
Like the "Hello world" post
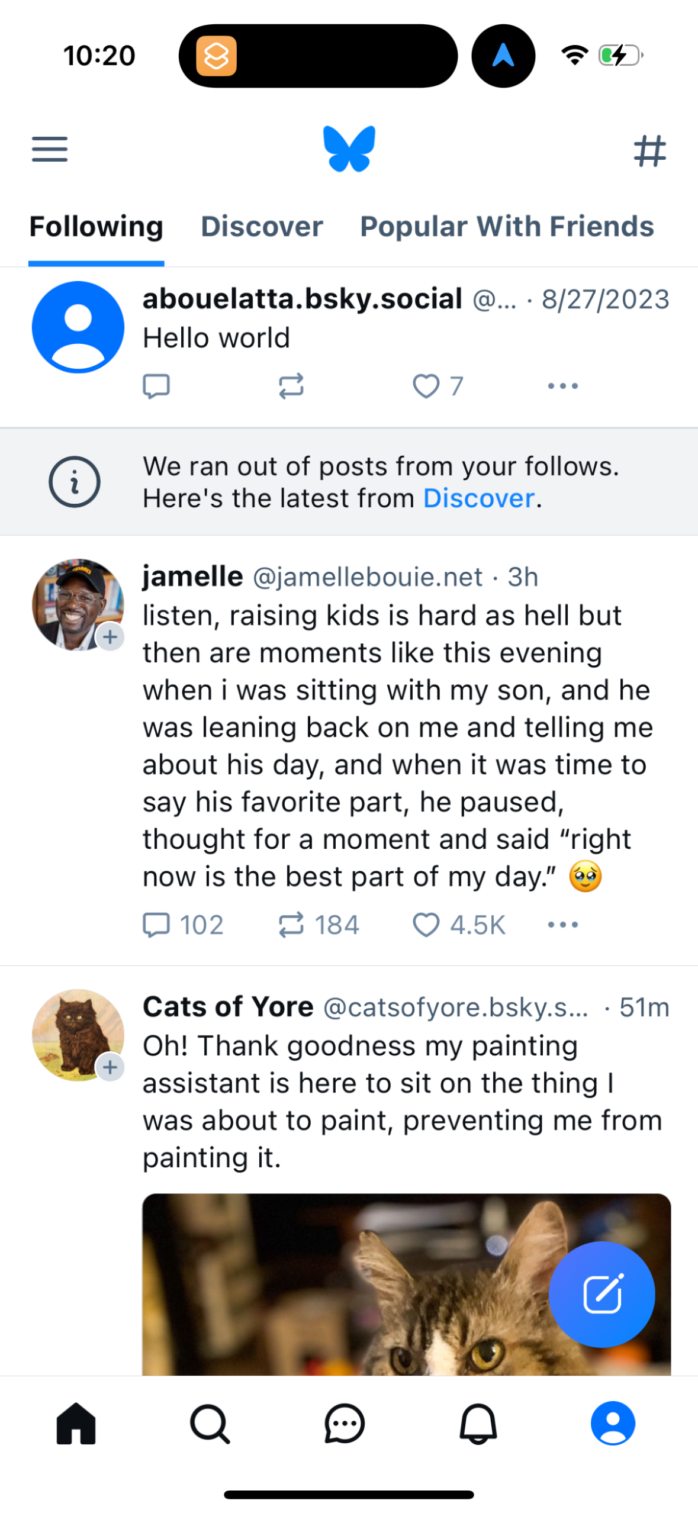[426, 387]
